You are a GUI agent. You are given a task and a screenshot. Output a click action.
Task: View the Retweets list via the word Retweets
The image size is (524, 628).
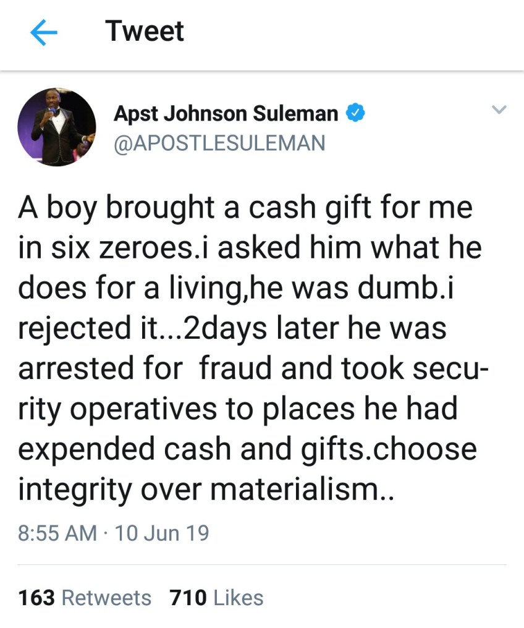coord(106,598)
